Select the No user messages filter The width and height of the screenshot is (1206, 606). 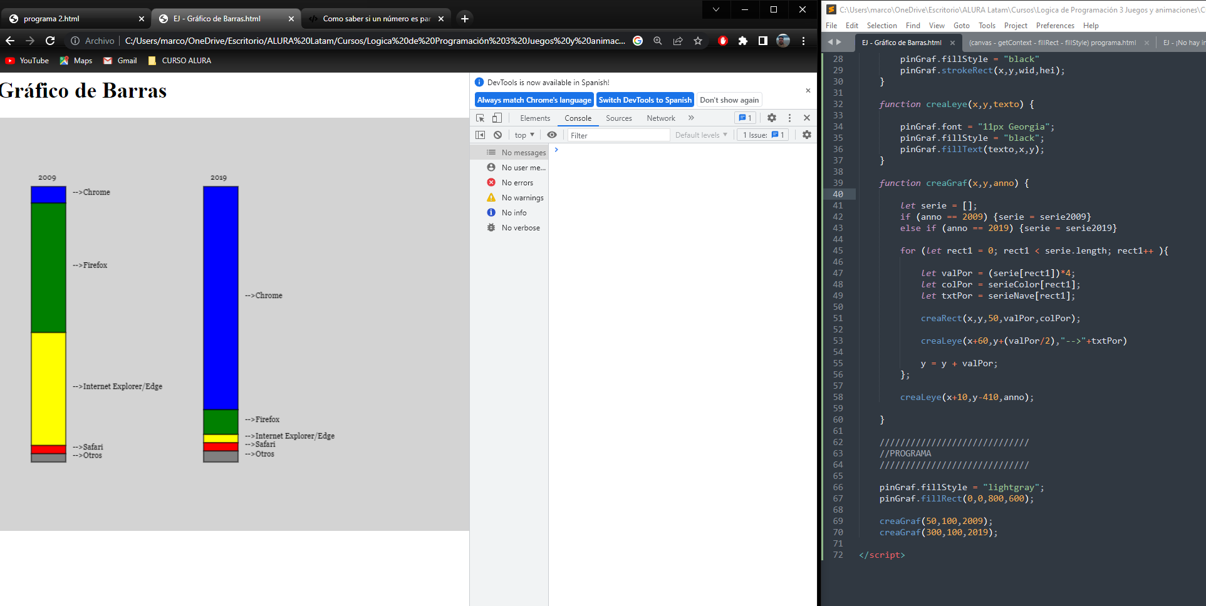pyautogui.click(x=509, y=168)
